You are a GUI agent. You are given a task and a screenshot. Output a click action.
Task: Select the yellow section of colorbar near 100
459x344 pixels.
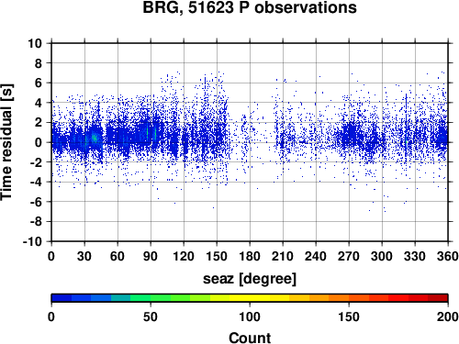250,298
